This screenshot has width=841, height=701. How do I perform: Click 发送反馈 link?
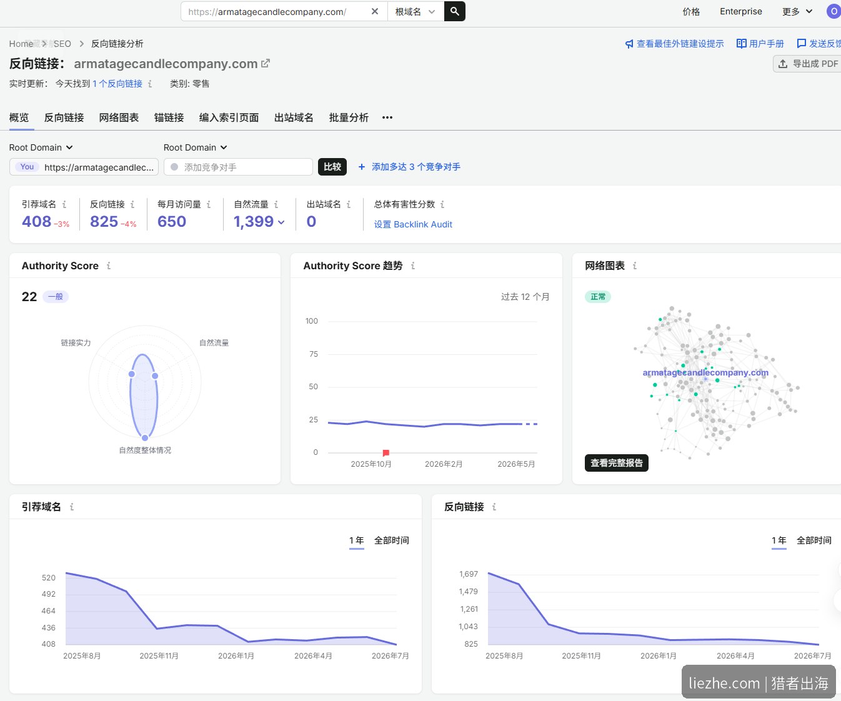click(x=819, y=44)
